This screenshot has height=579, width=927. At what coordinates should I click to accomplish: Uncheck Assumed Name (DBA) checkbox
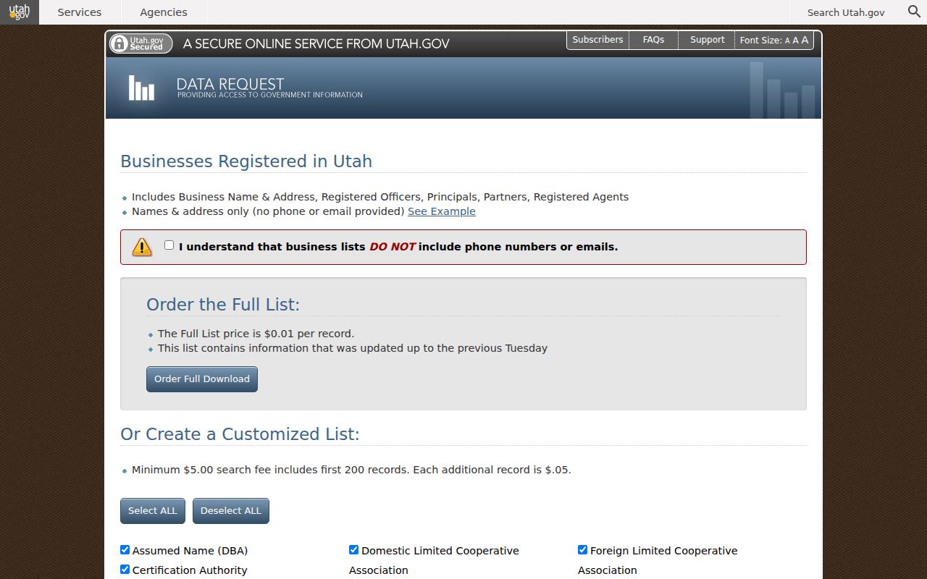tap(125, 550)
